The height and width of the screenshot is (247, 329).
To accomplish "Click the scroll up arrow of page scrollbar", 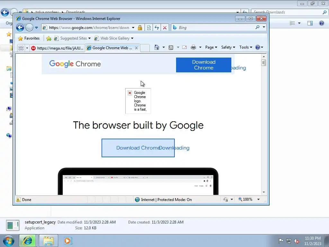I will 264,57.
